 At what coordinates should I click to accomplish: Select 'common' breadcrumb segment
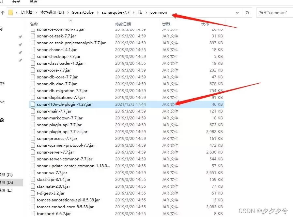pos(159,12)
